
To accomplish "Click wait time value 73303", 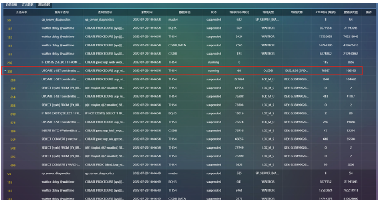I will point(239,105).
